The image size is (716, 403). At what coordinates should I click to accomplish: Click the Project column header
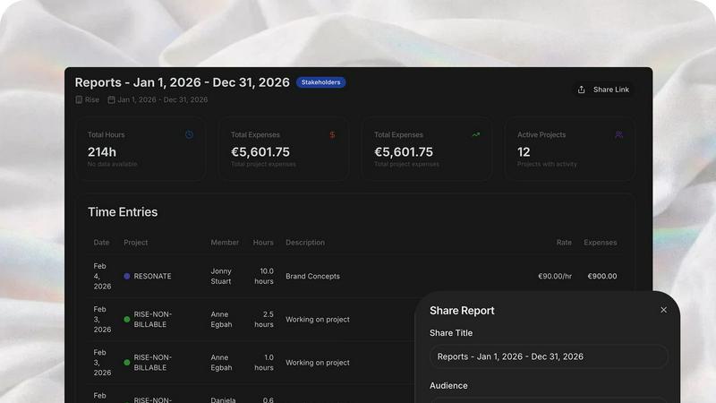pos(136,243)
